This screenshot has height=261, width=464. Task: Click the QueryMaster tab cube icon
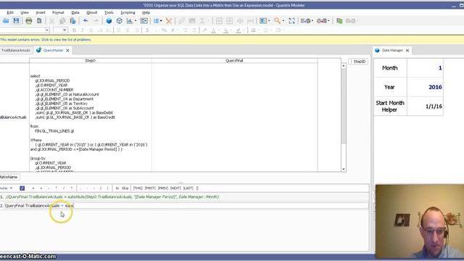pos(38,50)
